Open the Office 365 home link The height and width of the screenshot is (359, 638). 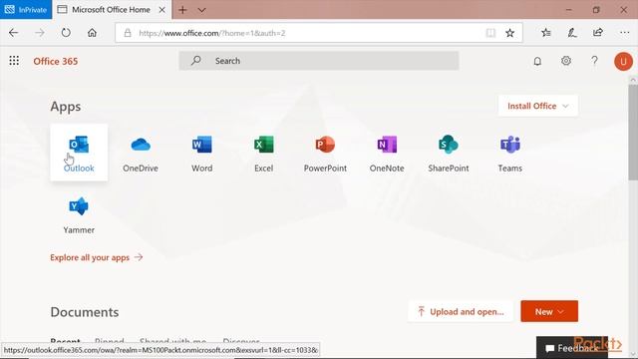pos(56,61)
